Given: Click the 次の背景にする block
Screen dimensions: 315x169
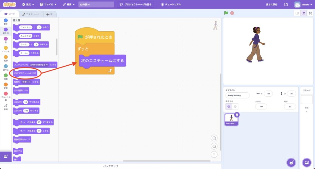Looking at the screenshot, I should pyautogui.click(x=21, y=90).
